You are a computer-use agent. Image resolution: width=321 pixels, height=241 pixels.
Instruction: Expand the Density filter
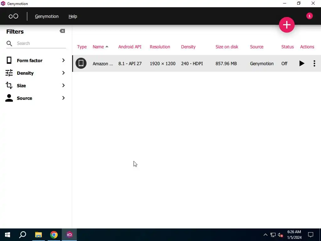coord(35,73)
